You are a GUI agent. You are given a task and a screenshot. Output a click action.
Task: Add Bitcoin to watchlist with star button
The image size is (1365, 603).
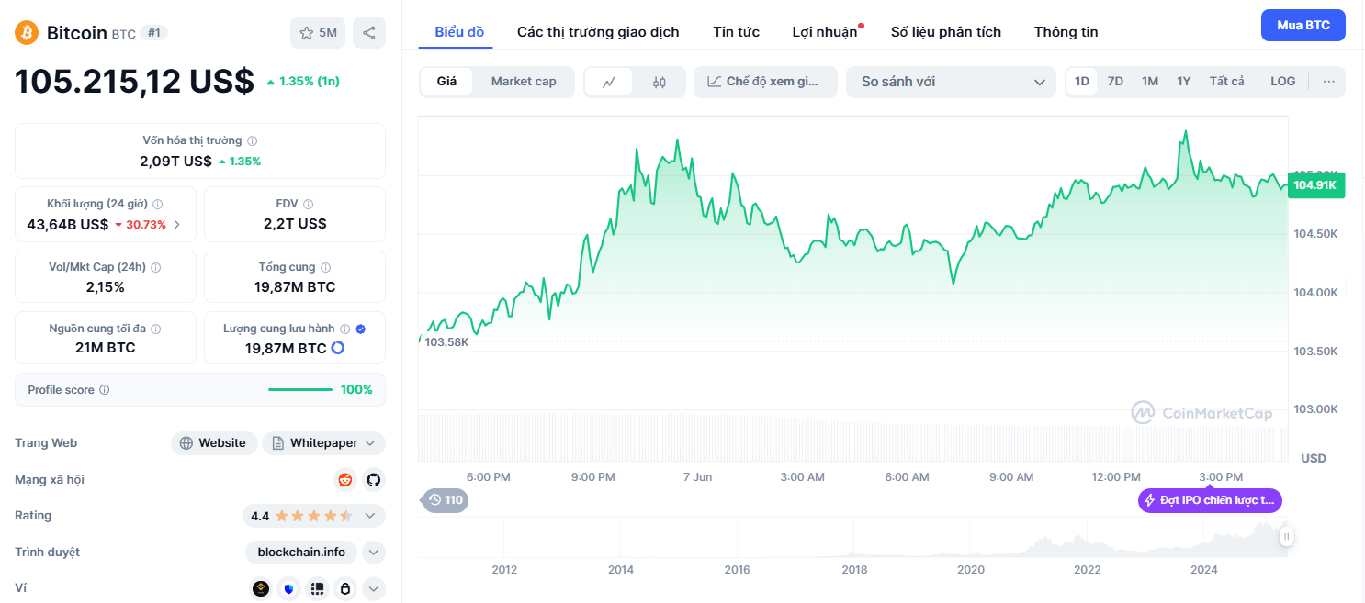[x=318, y=33]
